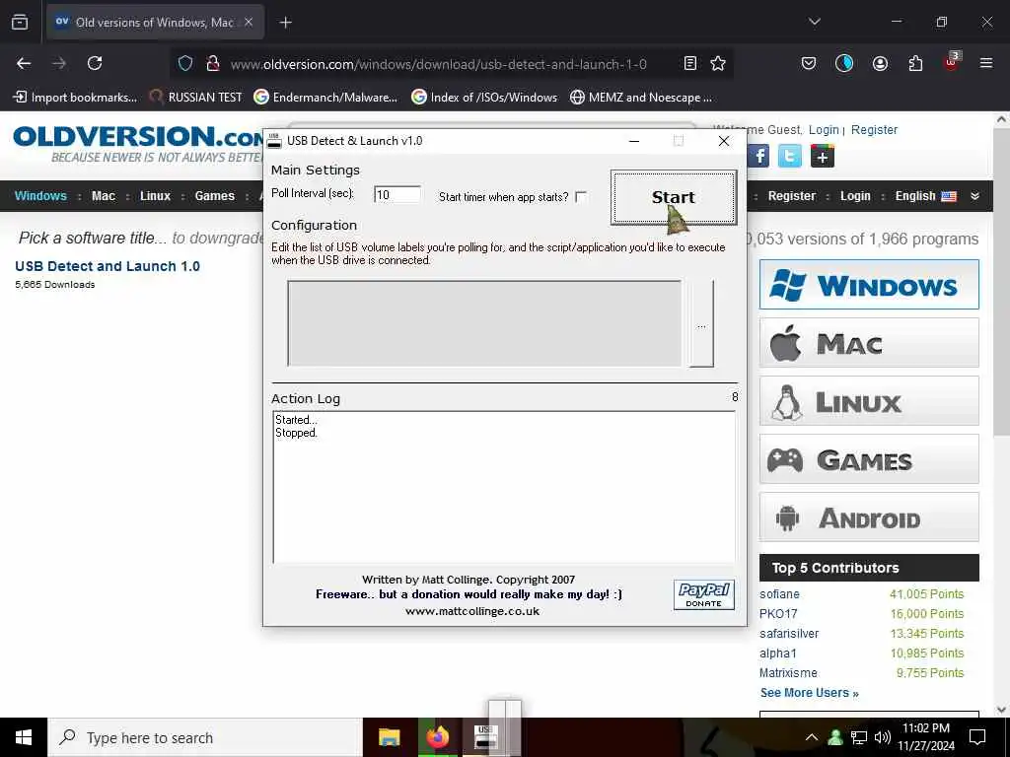Click the blue circular extension toolbar icon
Screen dimensions: 1010x757
pos(844,63)
